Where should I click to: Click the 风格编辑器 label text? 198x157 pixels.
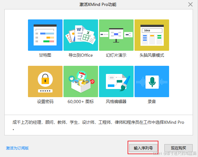pos(116,102)
